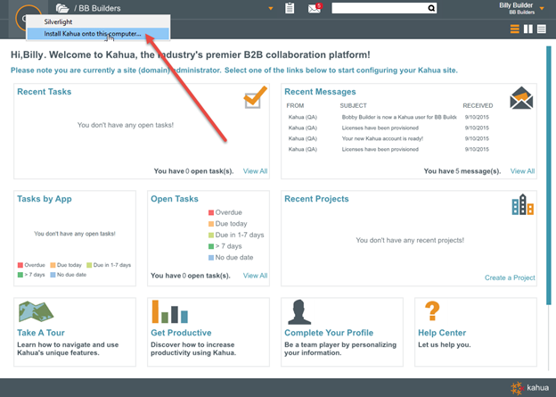Open the tasks clipboard icon in header
The image size is (556, 397).
point(290,8)
